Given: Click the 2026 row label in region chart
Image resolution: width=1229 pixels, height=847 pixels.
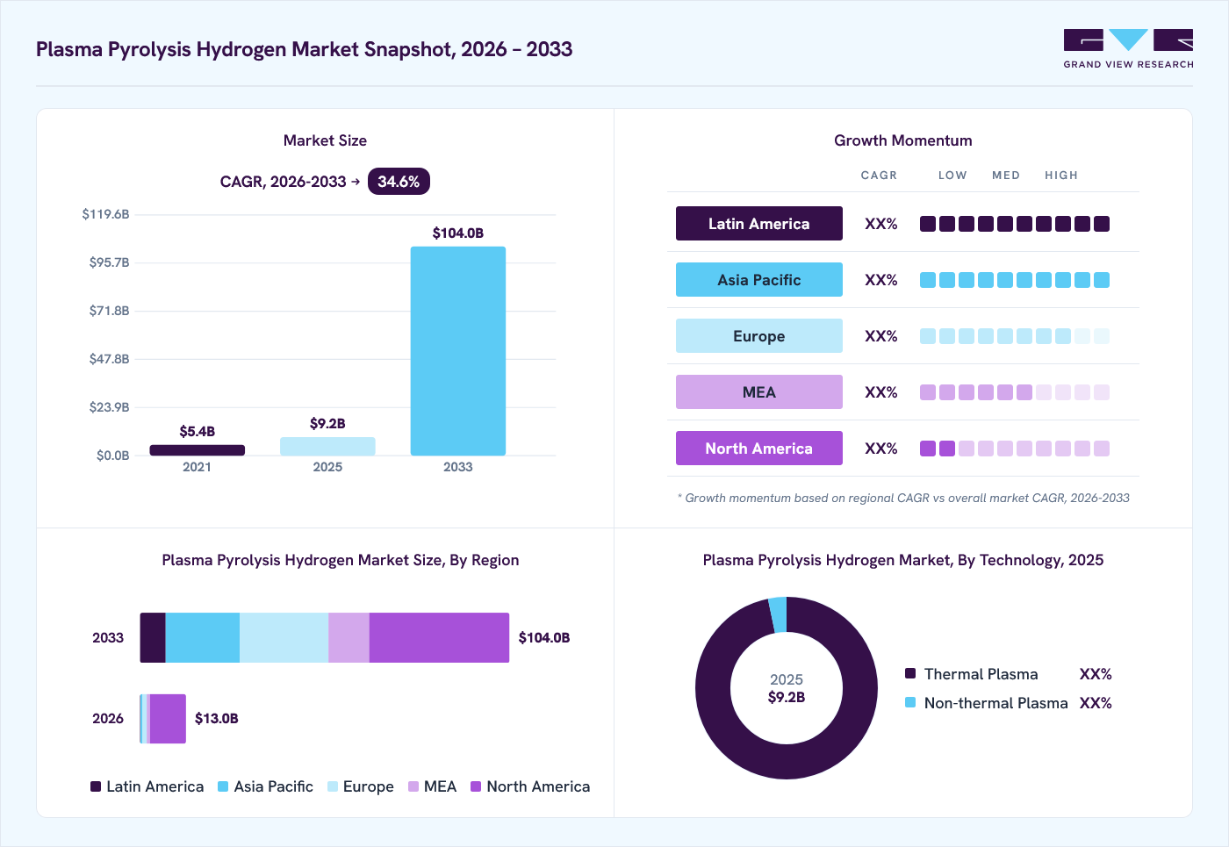Looking at the screenshot, I should pos(108,718).
